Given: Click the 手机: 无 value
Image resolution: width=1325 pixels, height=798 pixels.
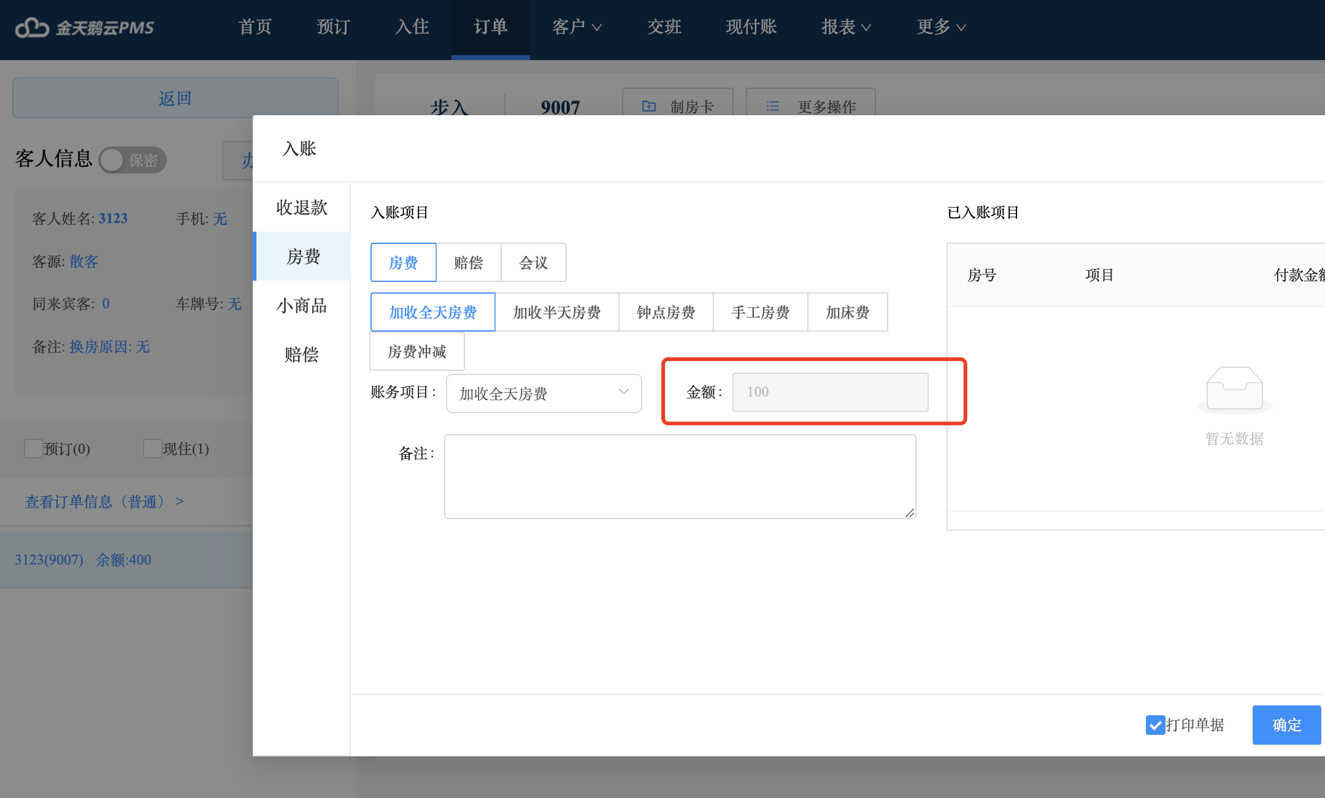Looking at the screenshot, I should coord(220,218).
